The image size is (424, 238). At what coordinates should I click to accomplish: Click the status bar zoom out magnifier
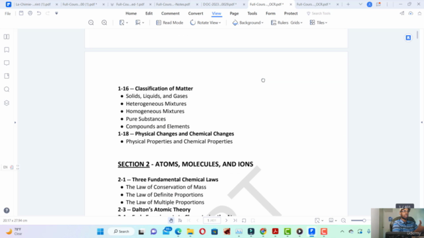[343, 220]
